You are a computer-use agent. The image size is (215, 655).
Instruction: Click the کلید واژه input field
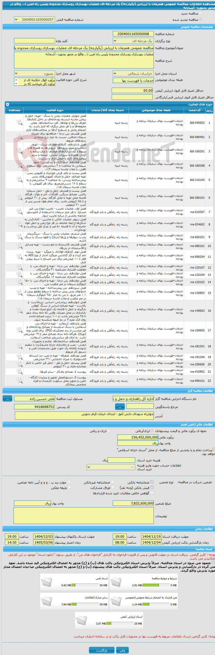(x=34, y=41)
